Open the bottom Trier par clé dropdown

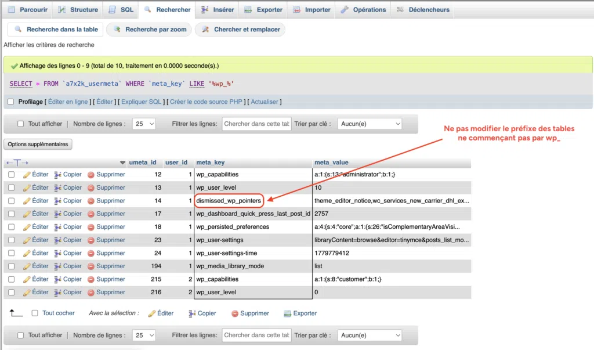point(370,335)
